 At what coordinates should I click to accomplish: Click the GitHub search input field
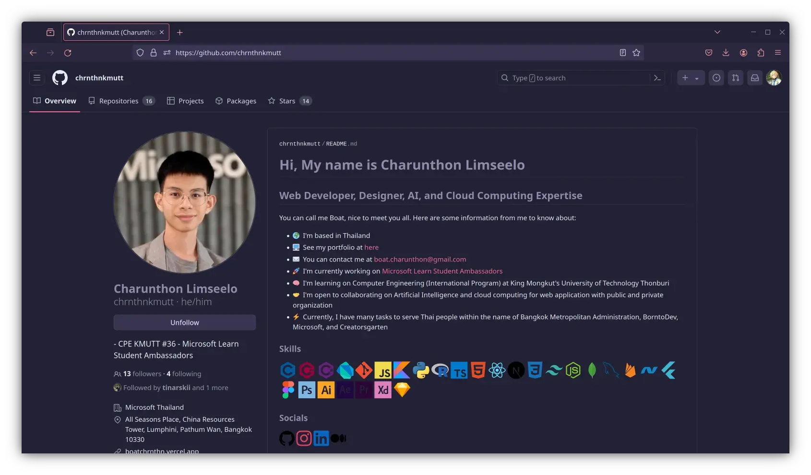(x=574, y=78)
